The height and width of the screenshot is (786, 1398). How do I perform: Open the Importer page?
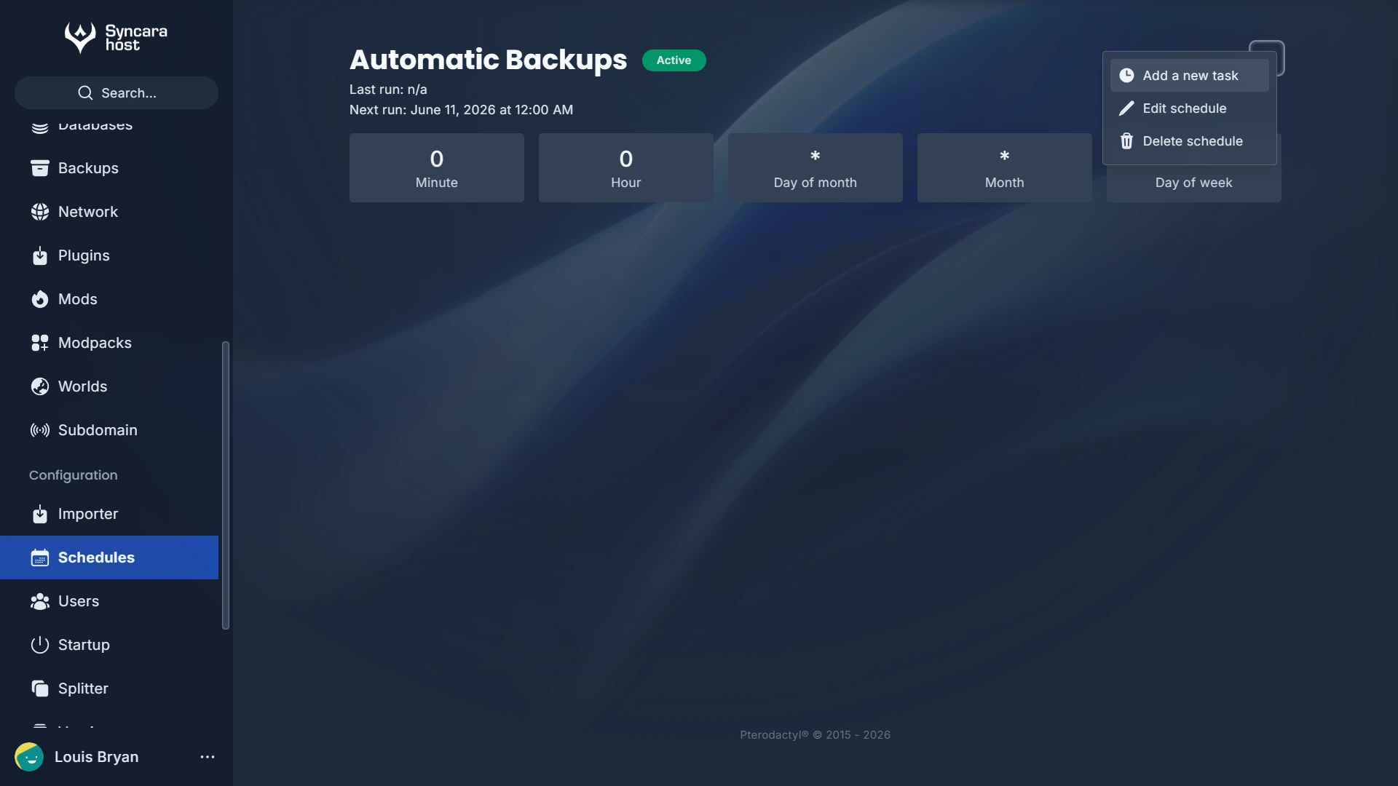(109, 514)
